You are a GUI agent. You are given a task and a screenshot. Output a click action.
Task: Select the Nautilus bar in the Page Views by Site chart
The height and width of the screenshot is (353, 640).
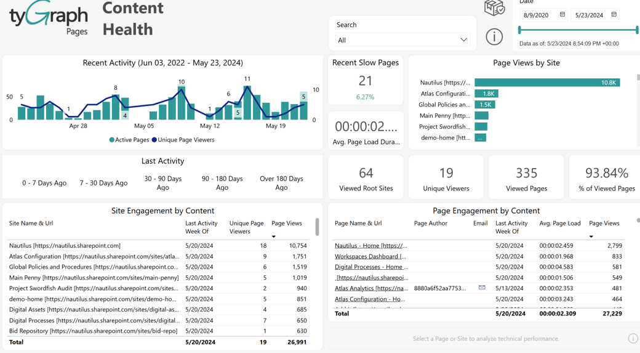[x=547, y=83]
